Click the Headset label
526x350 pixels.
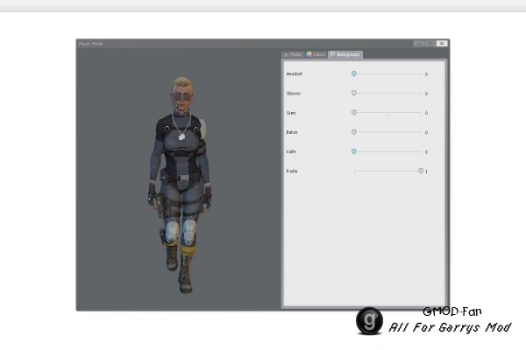(295, 74)
